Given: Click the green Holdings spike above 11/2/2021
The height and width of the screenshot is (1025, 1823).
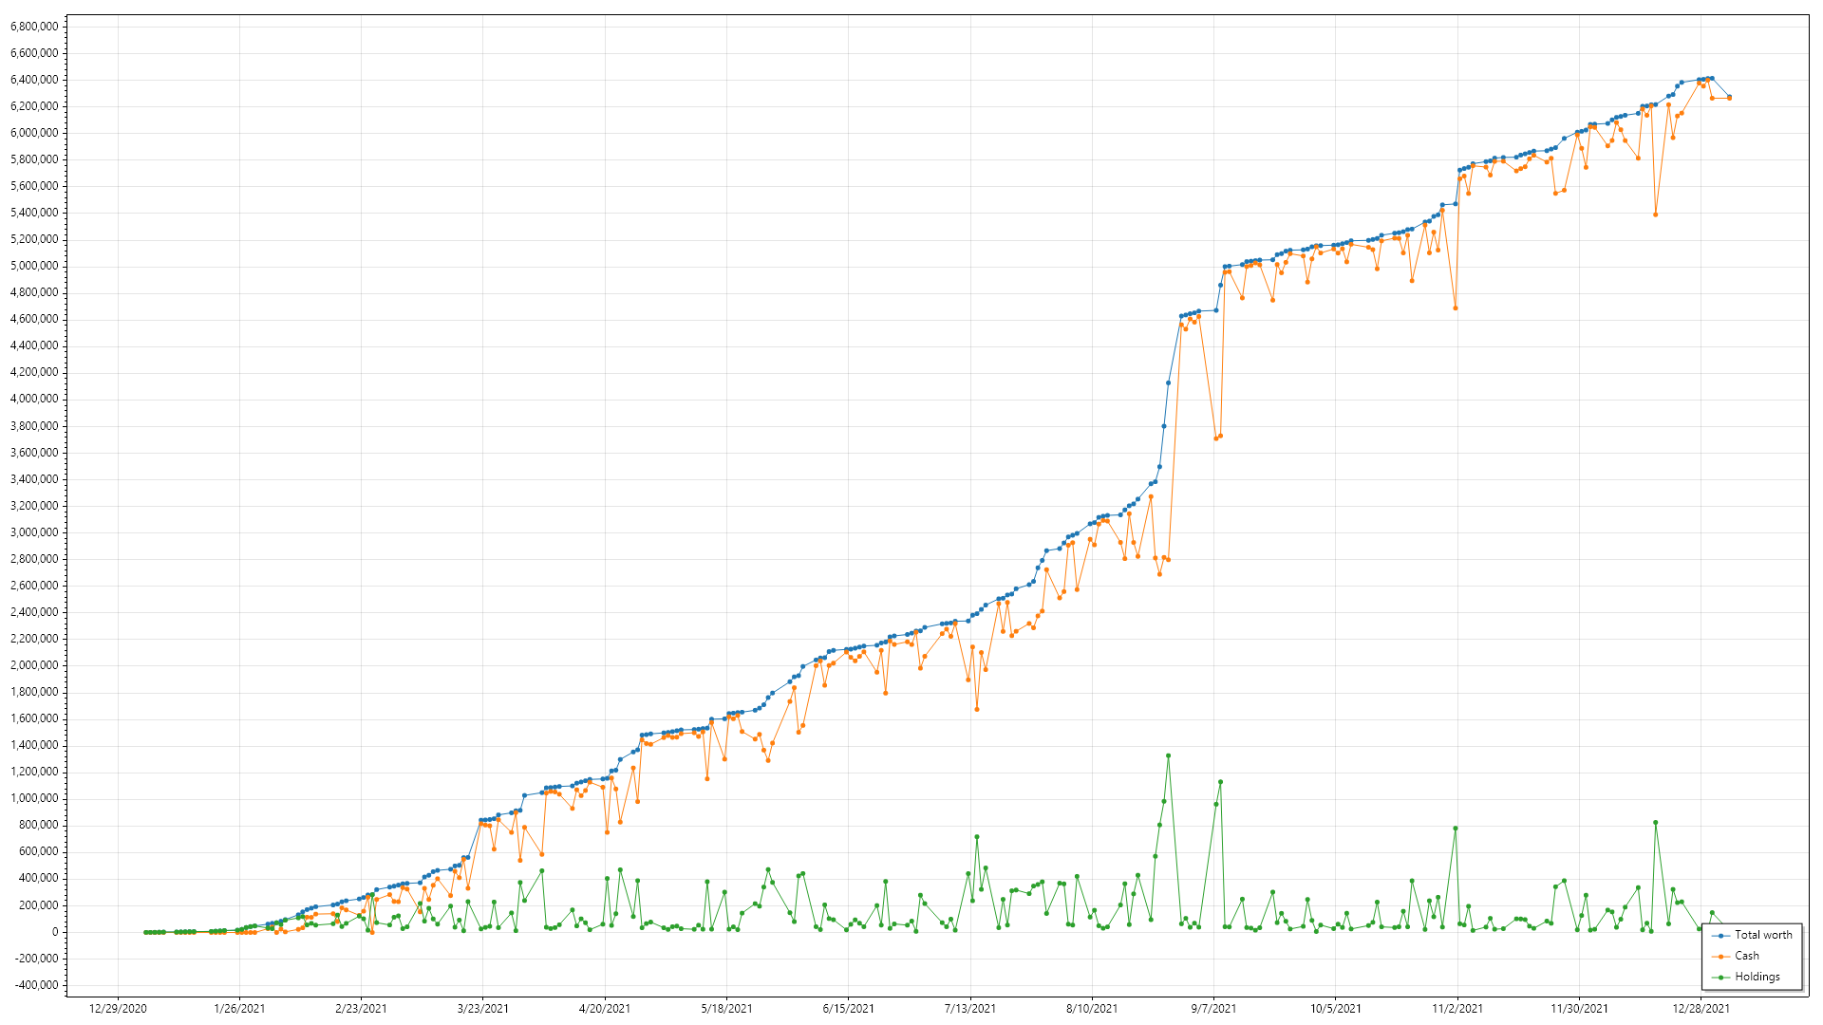Looking at the screenshot, I should [x=1456, y=829].
